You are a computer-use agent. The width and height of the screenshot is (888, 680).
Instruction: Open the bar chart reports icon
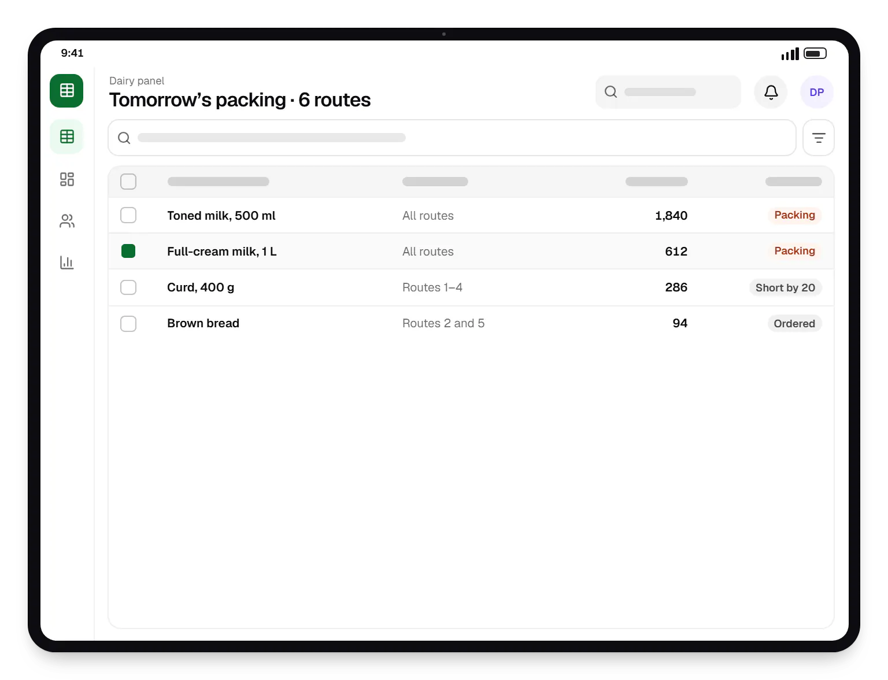tap(66, 263)
